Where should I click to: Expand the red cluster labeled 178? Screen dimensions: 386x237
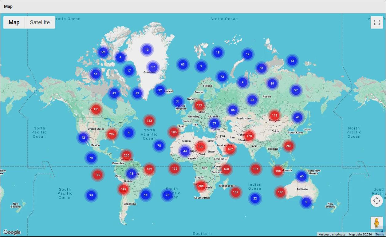[249, 136]
